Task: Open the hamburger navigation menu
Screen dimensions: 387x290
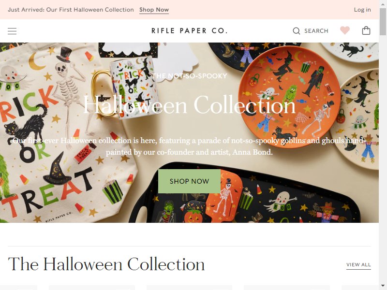Action: (x=12, y=31)
